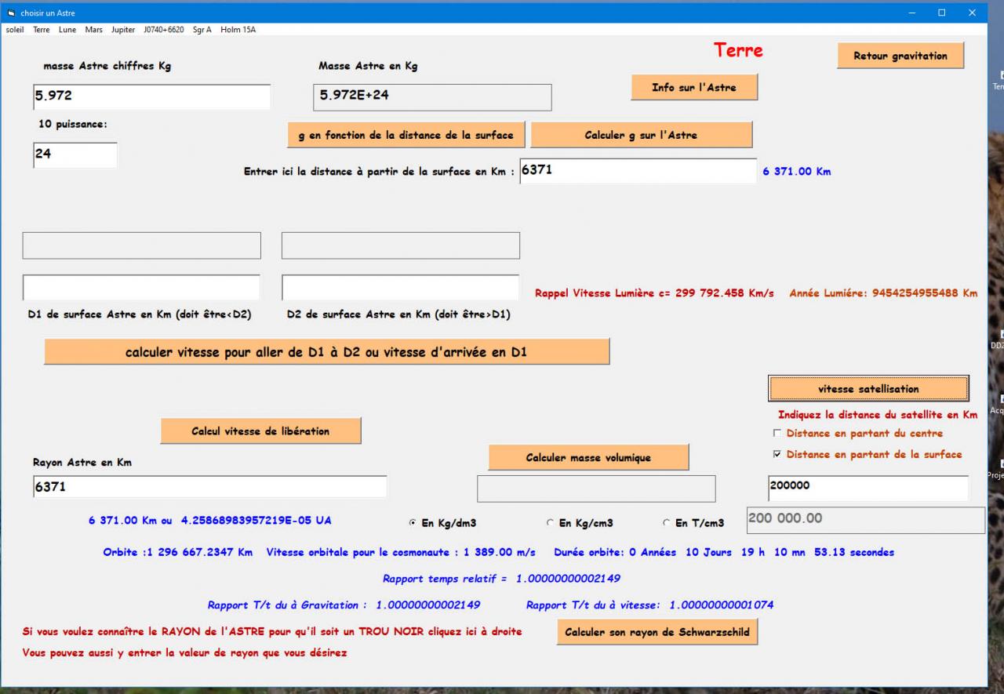Minimize the 'choisir un Astre' window

pyautogui.click(x=911, y=13)
